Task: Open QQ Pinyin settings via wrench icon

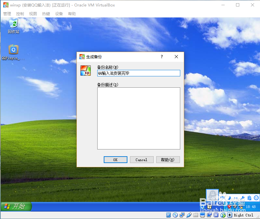Action: click(242, 198)
